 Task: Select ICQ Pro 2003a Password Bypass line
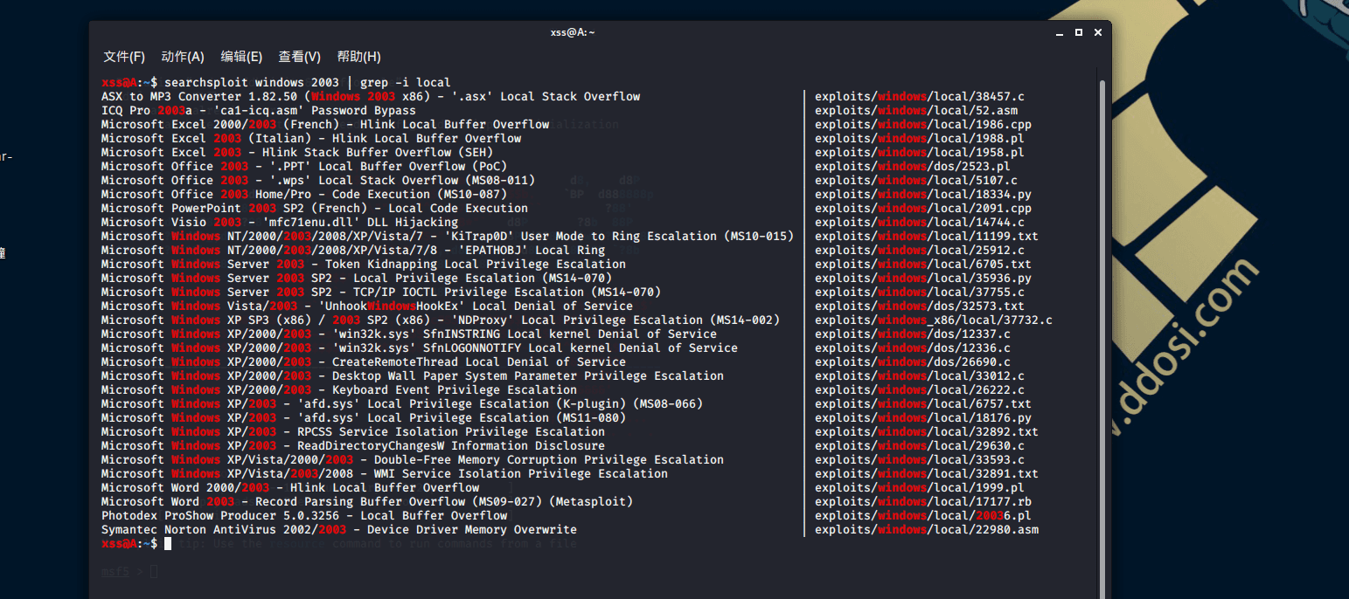[259, 111]
